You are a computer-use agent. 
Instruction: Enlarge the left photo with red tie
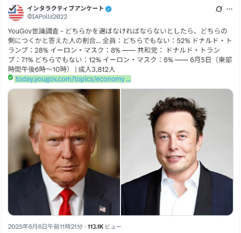click(x=64, y=152)
